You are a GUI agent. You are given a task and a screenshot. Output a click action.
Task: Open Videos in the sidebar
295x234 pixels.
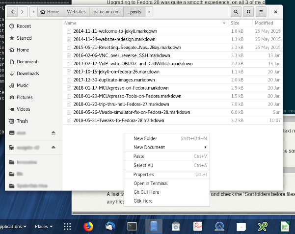[x=33, y=109]
